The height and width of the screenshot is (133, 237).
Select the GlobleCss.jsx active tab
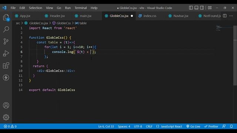119,16
